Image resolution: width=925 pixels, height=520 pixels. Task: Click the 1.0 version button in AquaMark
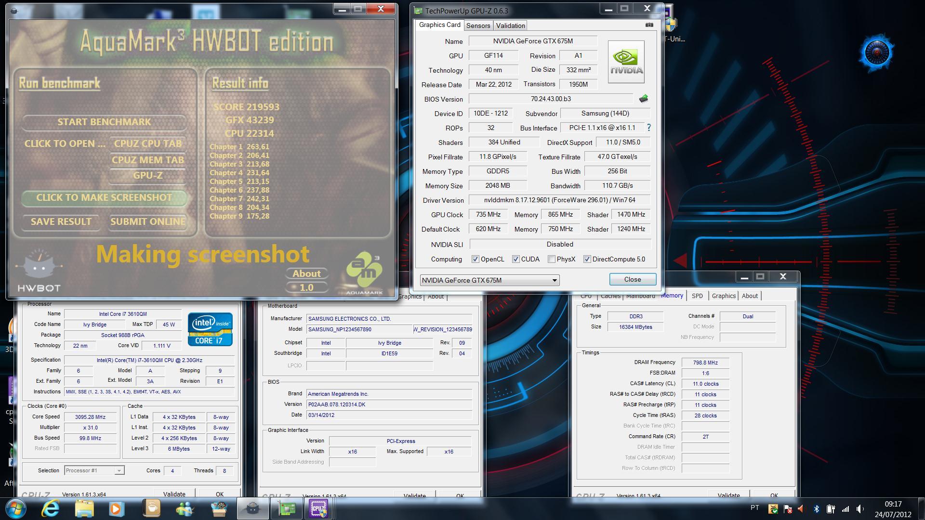(306, 287)
